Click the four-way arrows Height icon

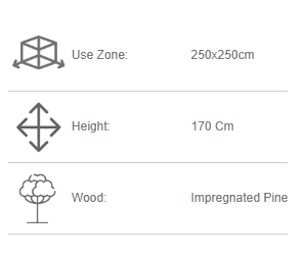click(39, 127)
